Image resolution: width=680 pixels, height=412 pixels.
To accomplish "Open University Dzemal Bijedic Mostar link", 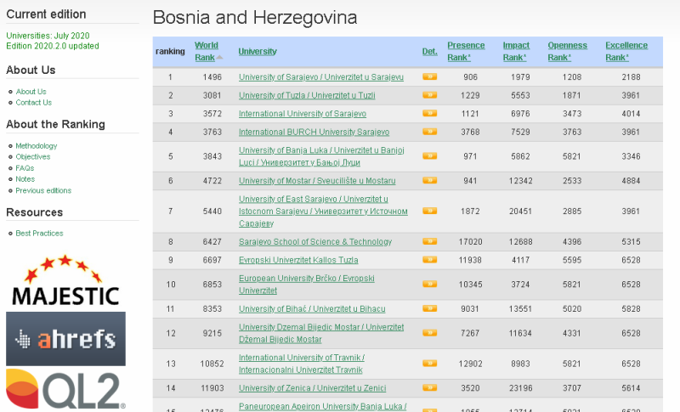I will [x=321, y=333].
